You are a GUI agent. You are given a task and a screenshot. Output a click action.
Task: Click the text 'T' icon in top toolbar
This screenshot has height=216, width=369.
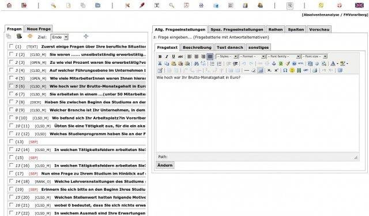click(157, 5)
